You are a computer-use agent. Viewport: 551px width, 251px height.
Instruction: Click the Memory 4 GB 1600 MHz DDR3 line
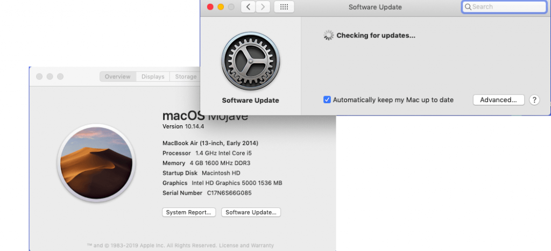pos(206,163)
